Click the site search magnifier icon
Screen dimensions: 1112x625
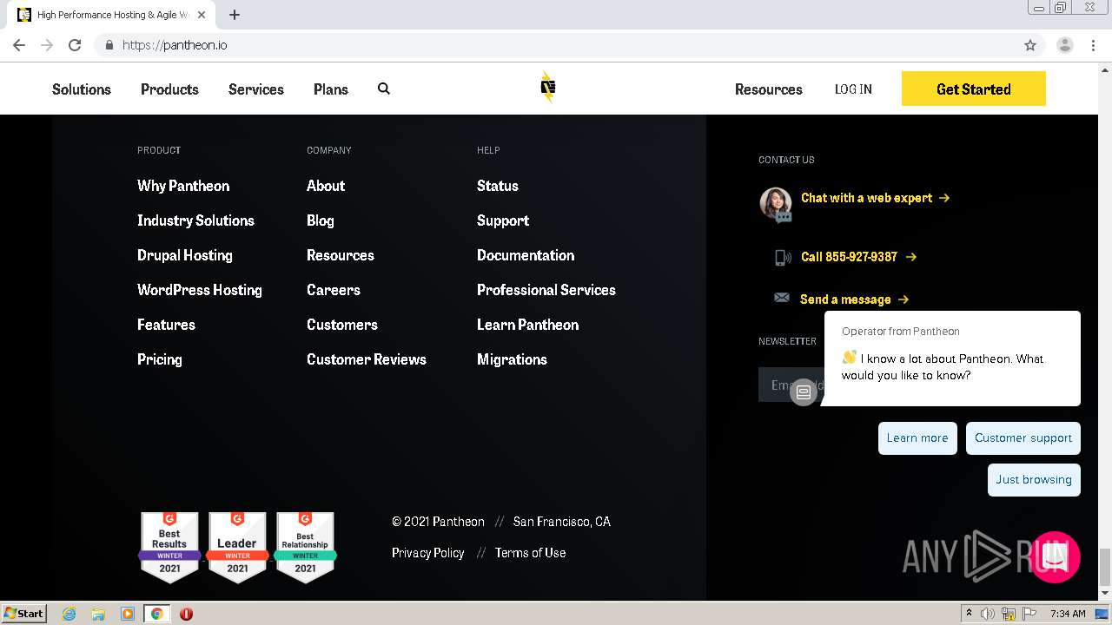[384, 89]
